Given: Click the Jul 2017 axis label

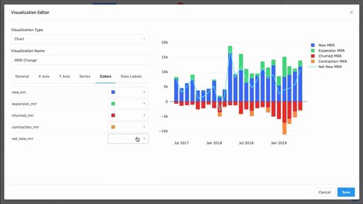Looking at the screenshot, I should (181, 143).
